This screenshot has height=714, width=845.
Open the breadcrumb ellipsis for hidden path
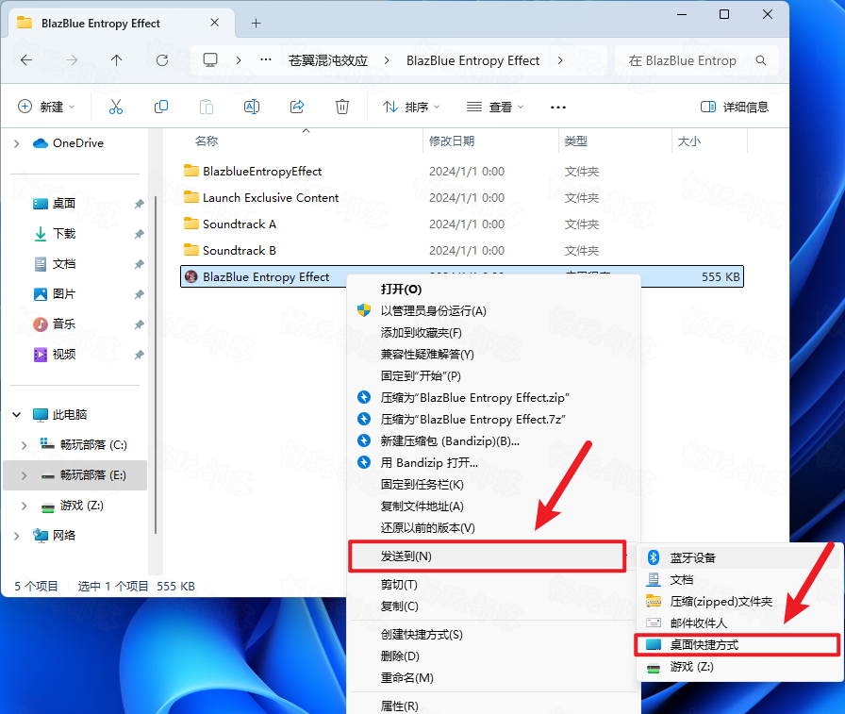[266, 59]
